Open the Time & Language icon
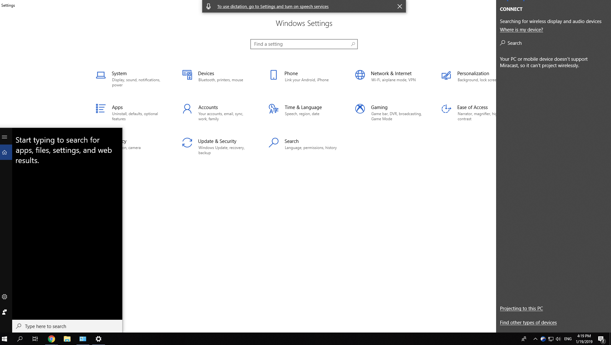611x345 pixels. [x=274, y=109]
